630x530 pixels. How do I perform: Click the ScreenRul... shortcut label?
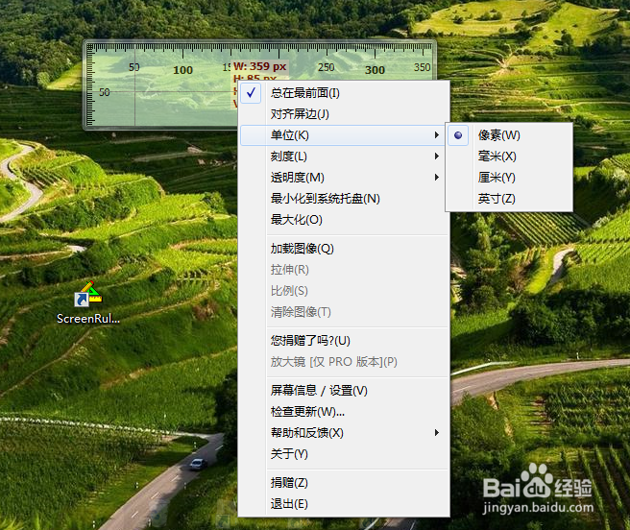coord(88,319)
